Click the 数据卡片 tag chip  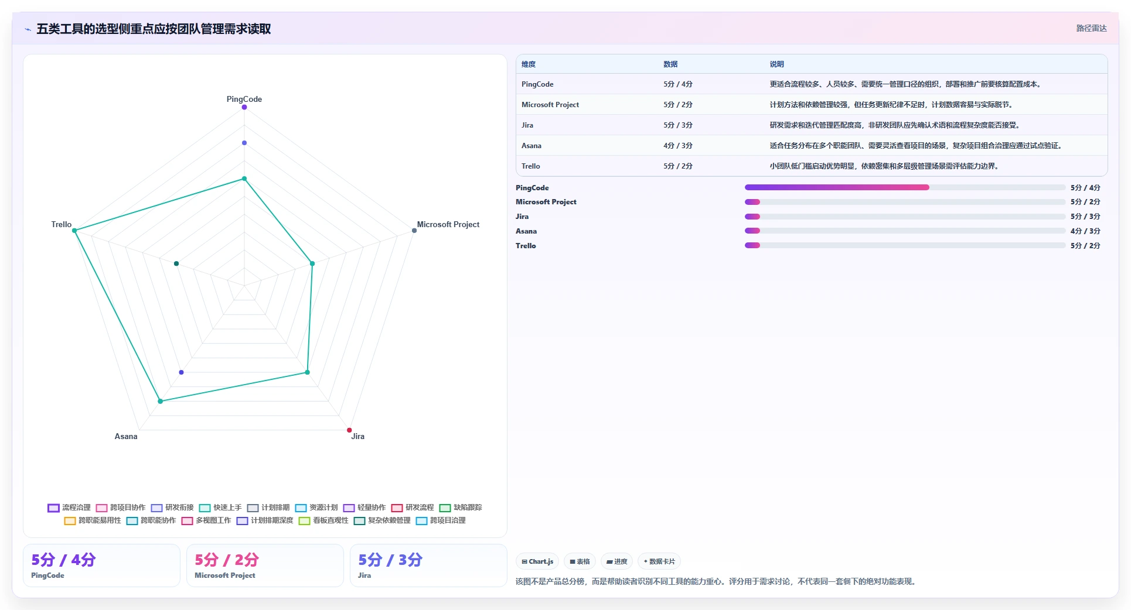[x=659, y=561]
